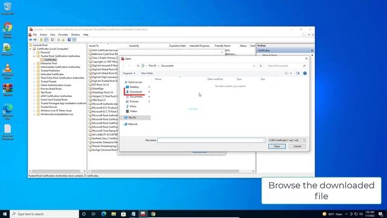Click 'This PC' in the address breadcrumb
387x218 pixels.
click(152, 66)
